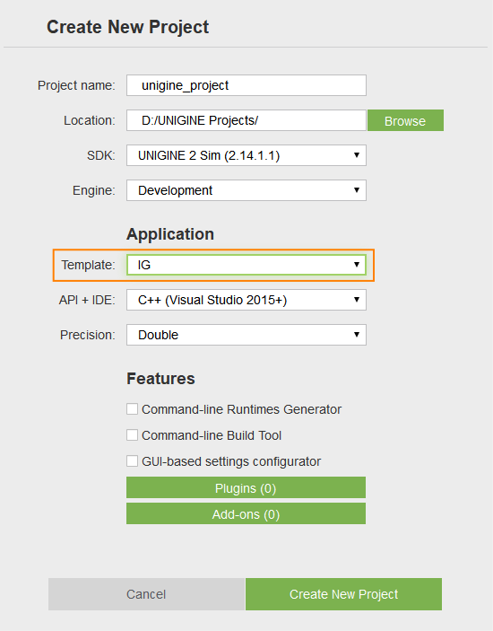Click the Location path field
Viewport: 493px width, 631px height.
click(x=246, y=120)
